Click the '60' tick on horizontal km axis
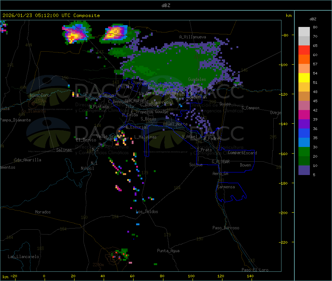332x281 pixels. pyautogui.click(x=132, y=276)
